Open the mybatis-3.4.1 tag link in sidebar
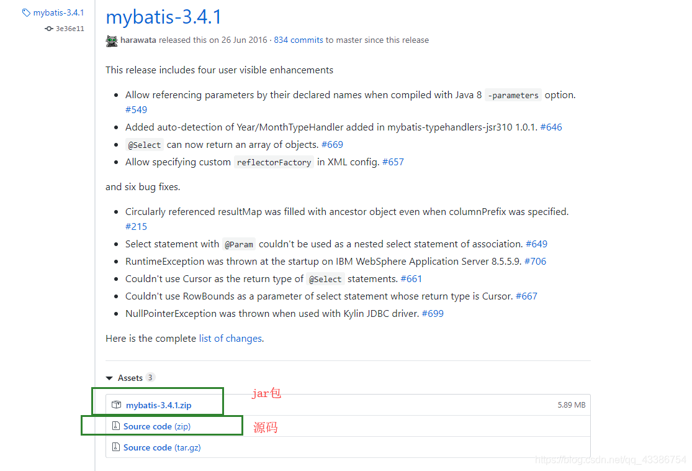Screen dimensions: 692x471 pos(58,13)
